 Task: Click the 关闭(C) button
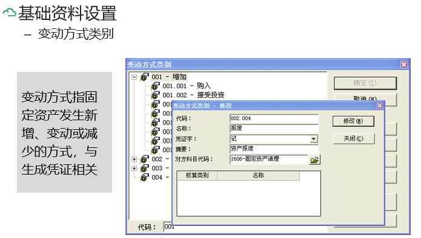(x=354, y=139)
